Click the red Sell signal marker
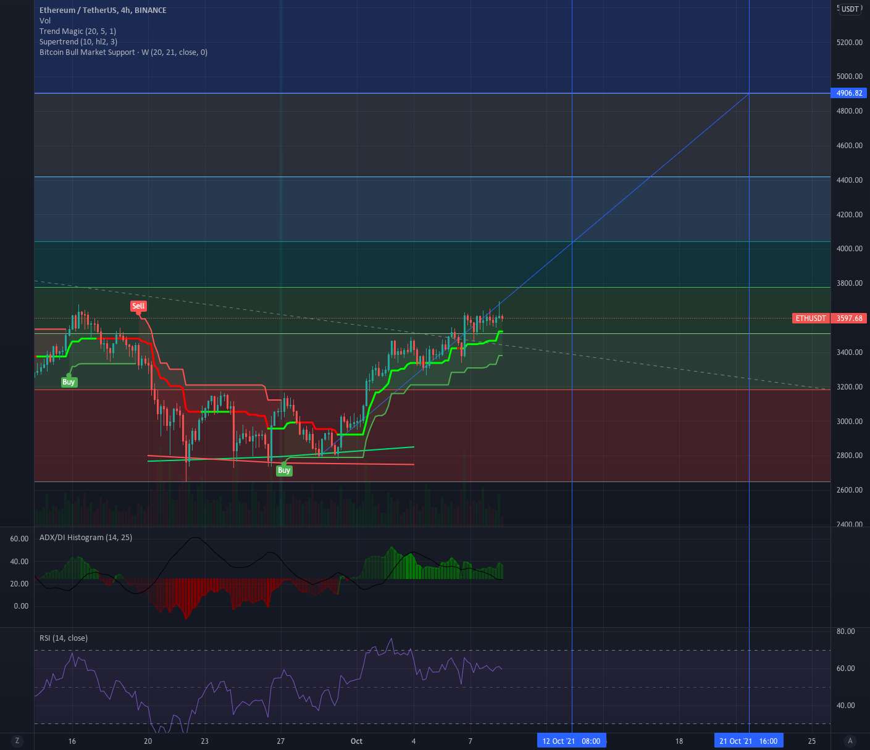 (x=138, y=306)
